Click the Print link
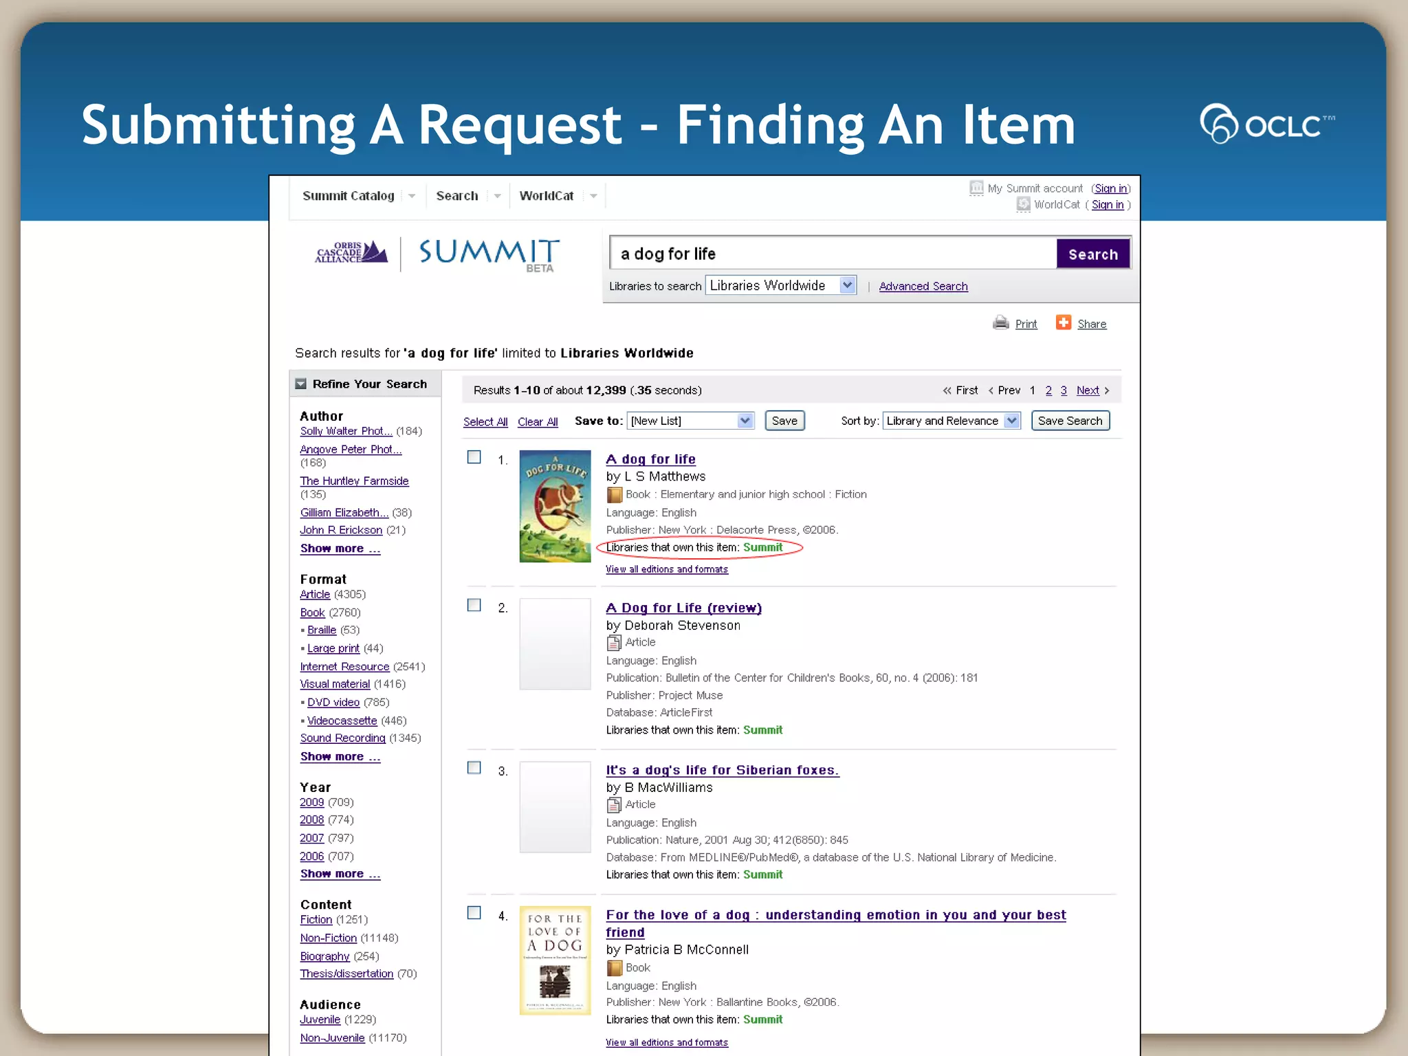This screenshot has width=1408, height=1056. (x=1026, y=324)
